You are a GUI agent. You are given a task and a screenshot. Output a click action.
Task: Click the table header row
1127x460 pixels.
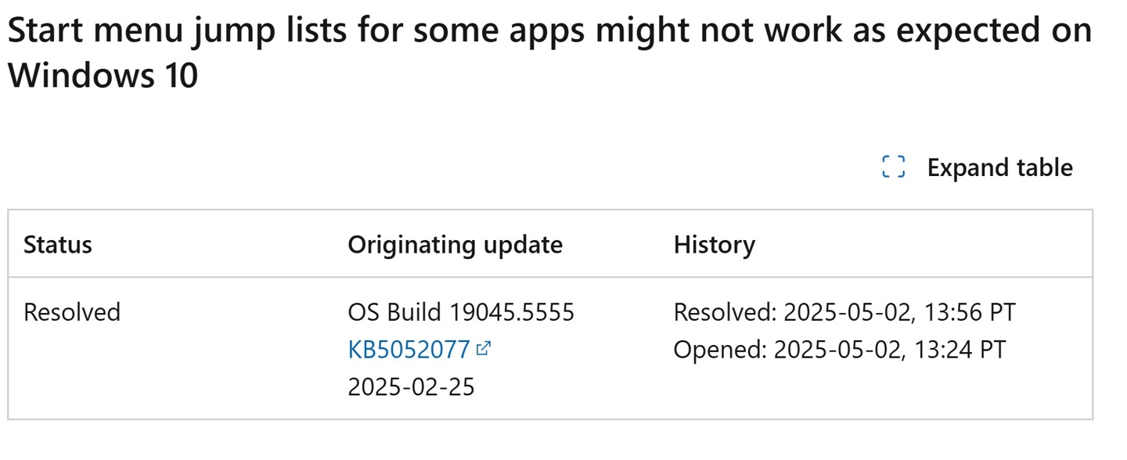(548, 244)
